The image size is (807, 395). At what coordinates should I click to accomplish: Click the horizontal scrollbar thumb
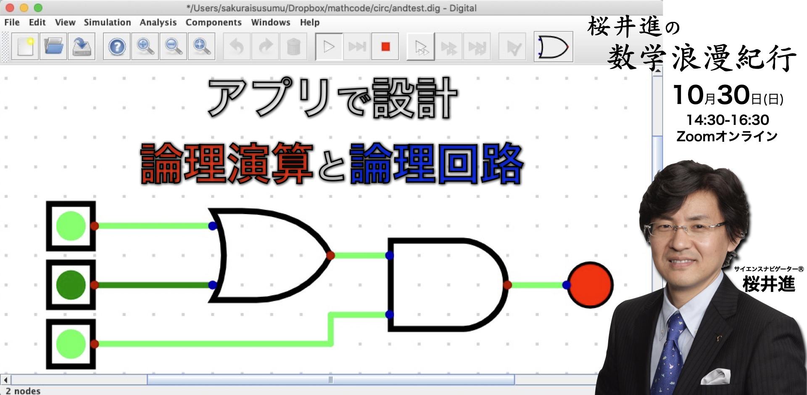(330, 380)
